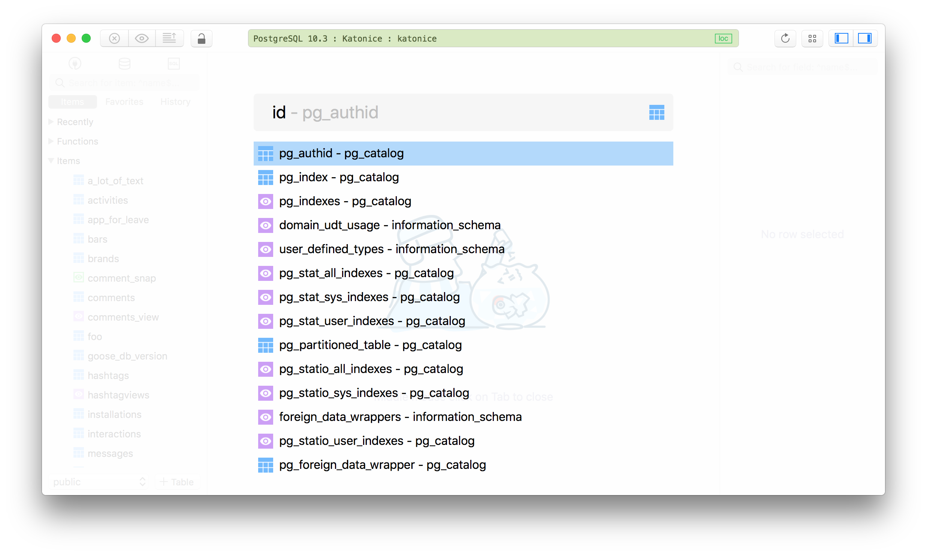Click the green loc status tag

point(723,39)
